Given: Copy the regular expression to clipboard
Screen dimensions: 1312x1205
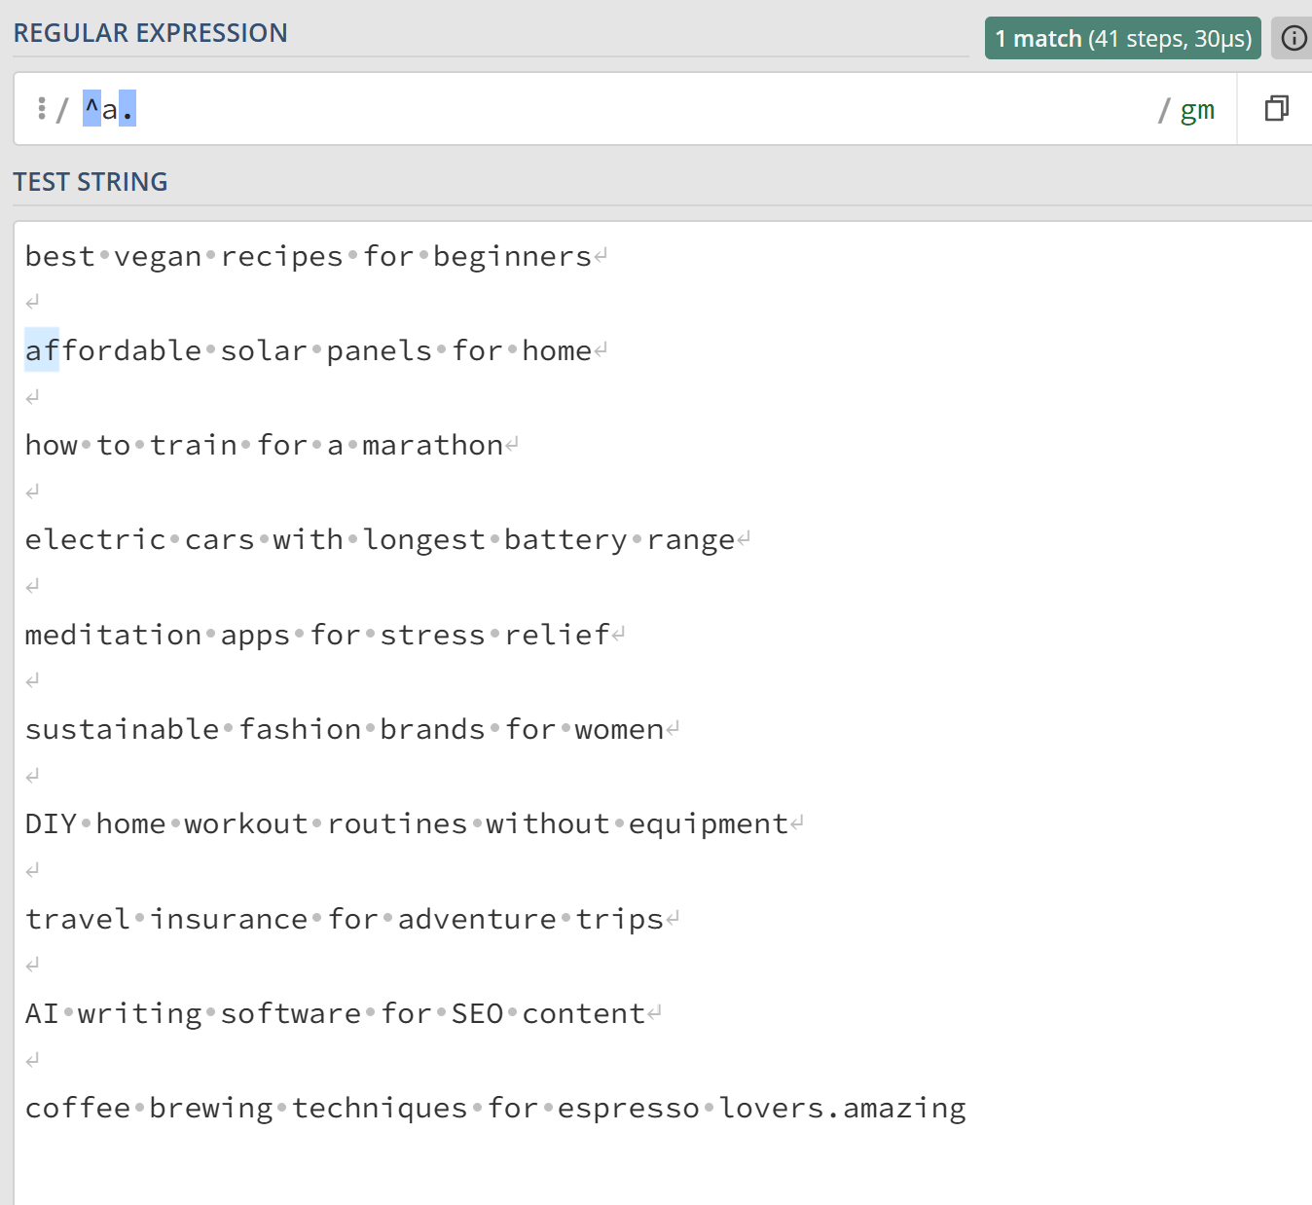Looking at the screenshot, I should 1277,109.
